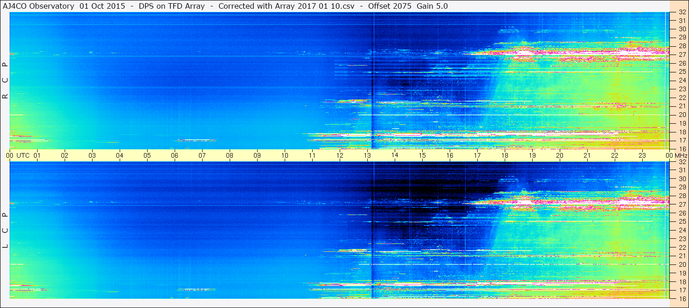Select the 01 hour marker

37,155
